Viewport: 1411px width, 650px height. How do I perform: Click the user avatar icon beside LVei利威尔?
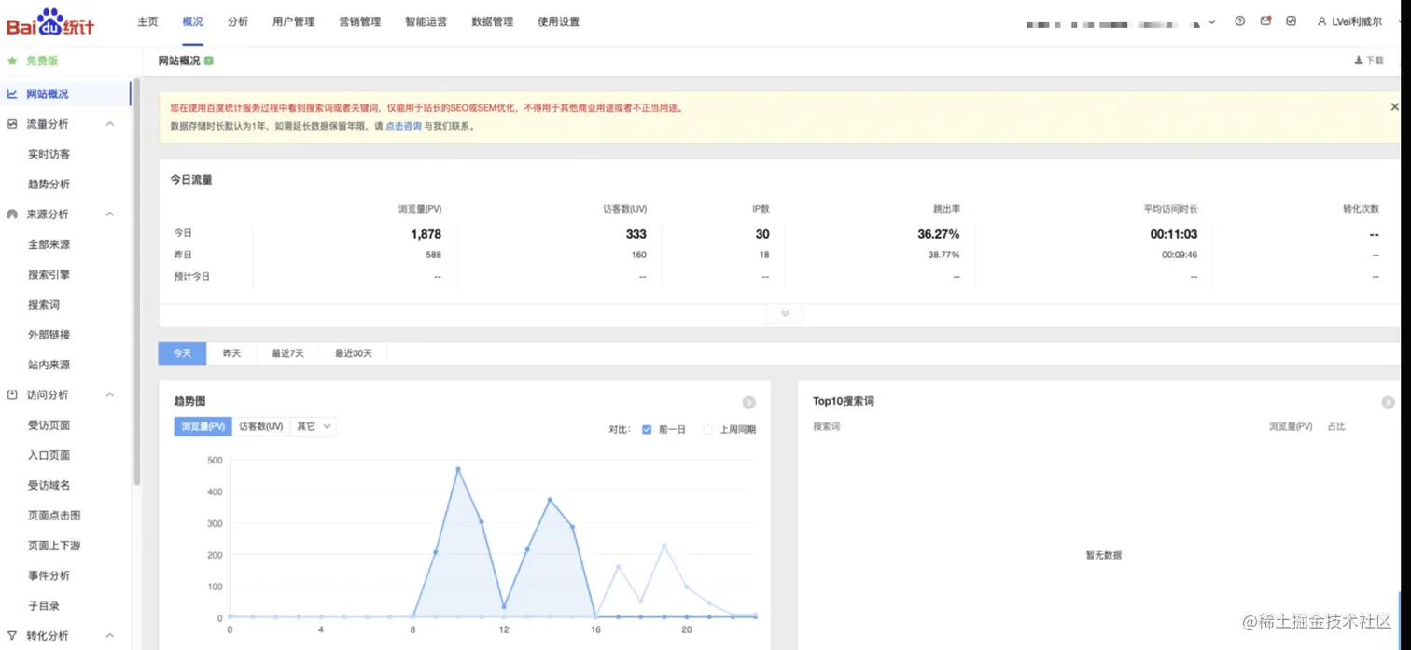tap(1321, 21)
